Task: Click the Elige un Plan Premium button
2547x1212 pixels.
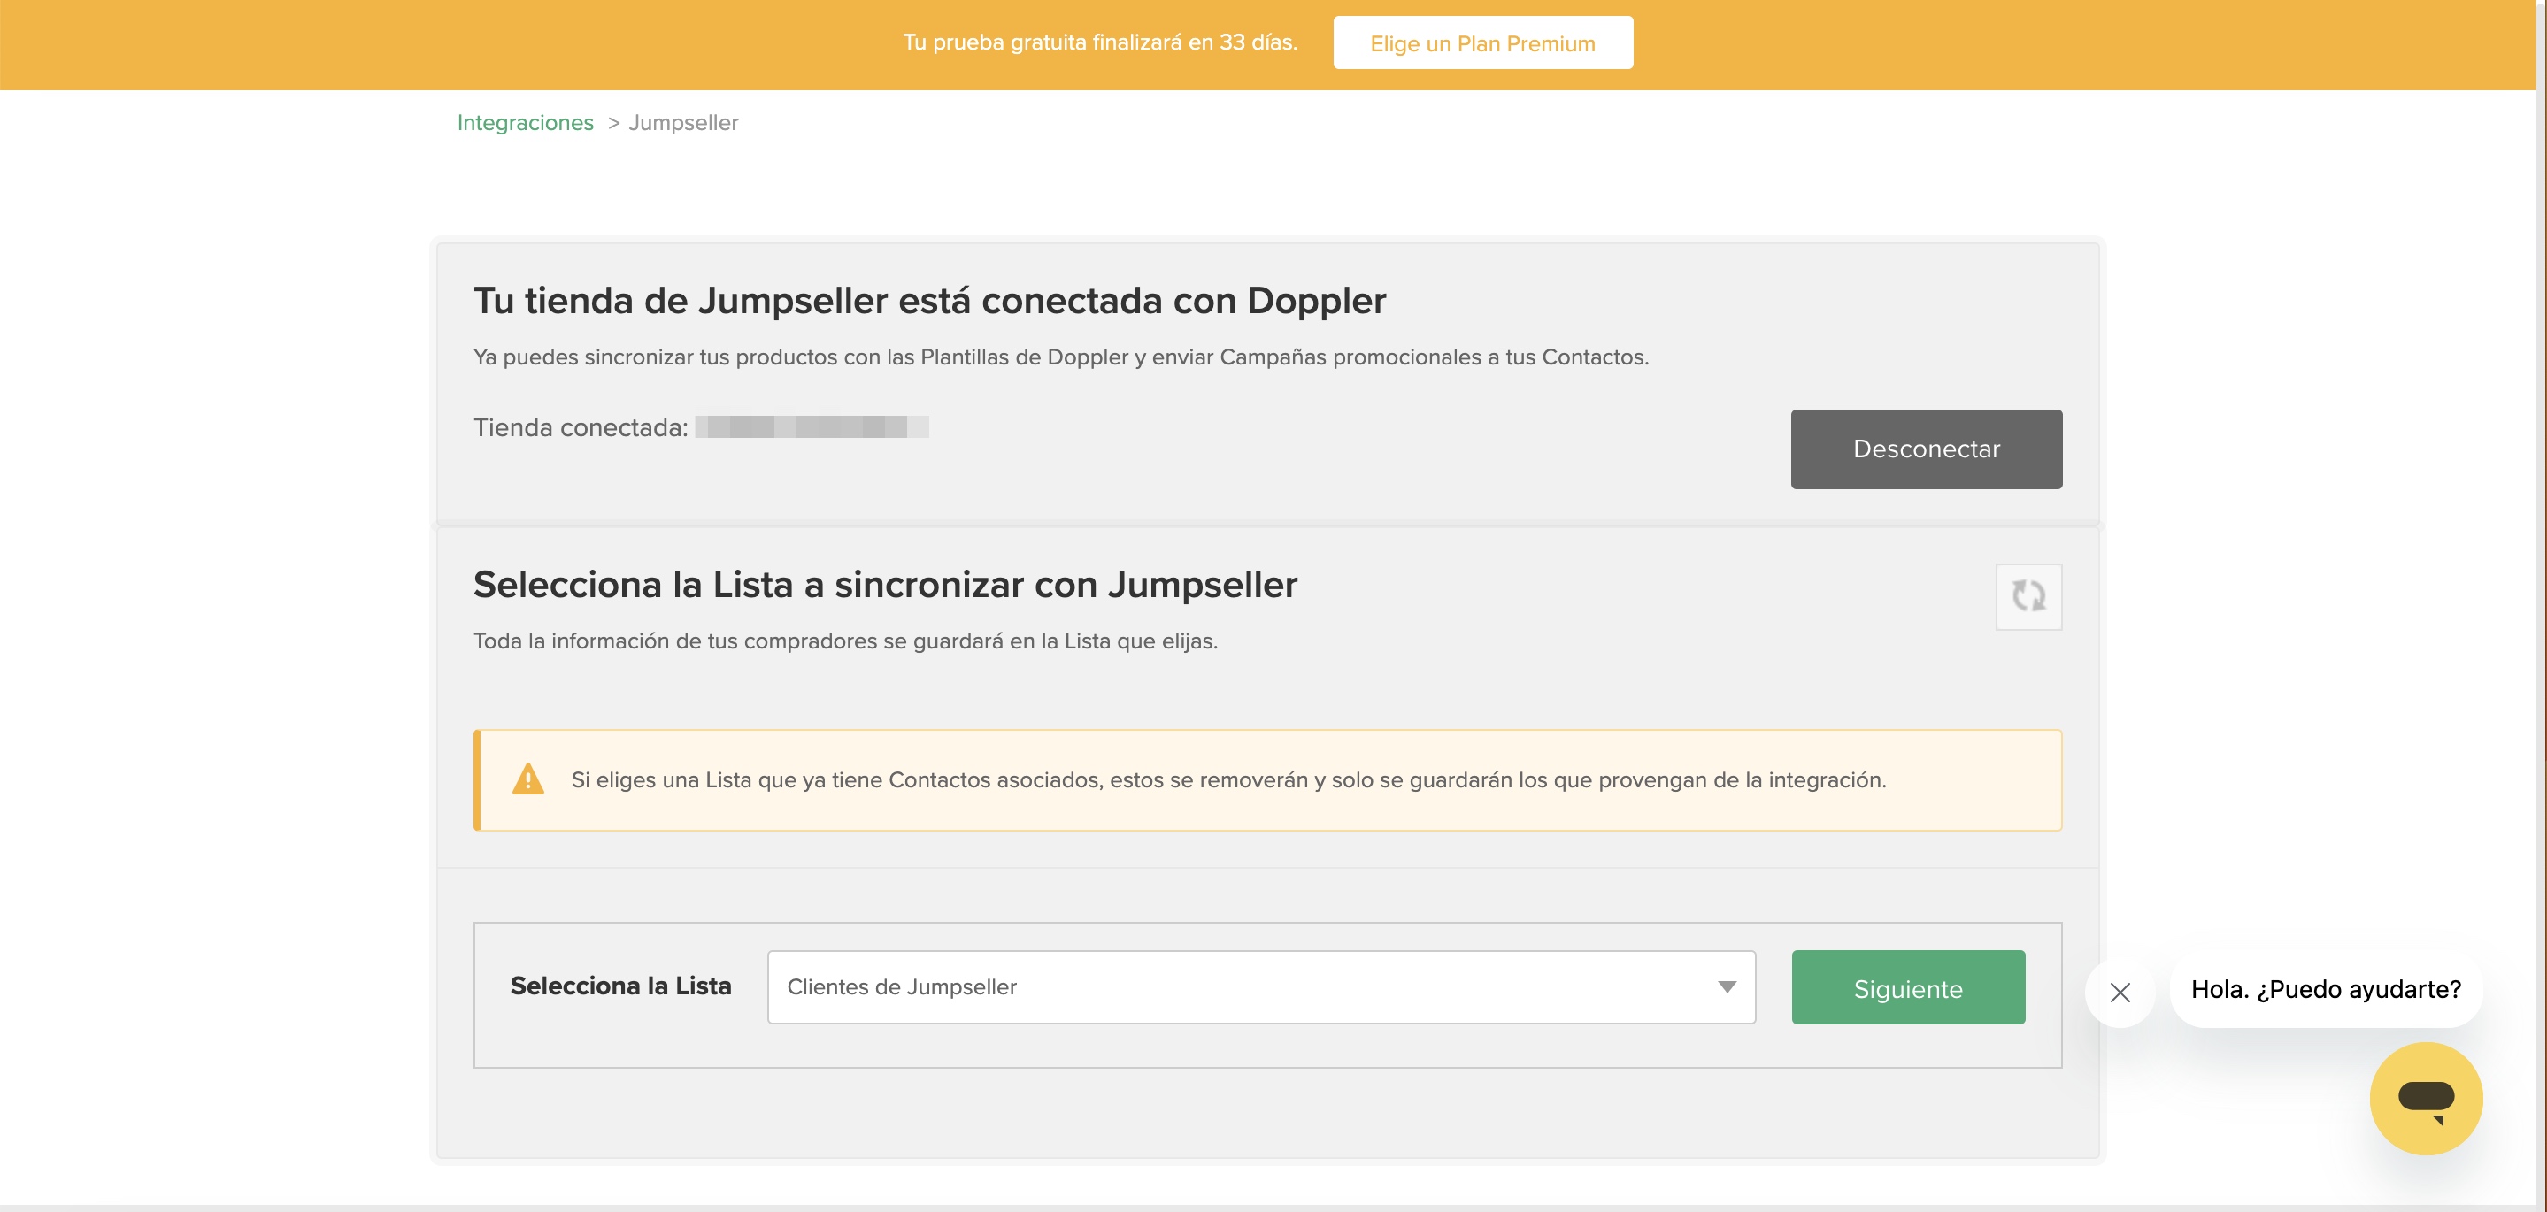Action: 1482,42
